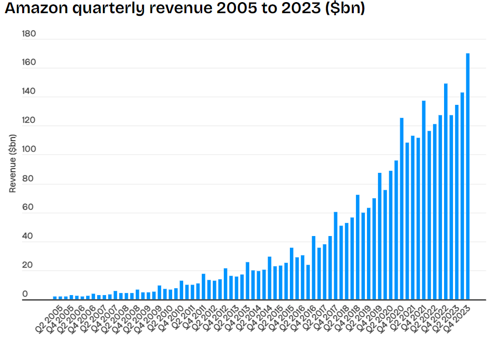Select the 'Q4 2020' x-axis label
Image resolution: width=490 pixels, height=343 pixels.
[391, 320]
